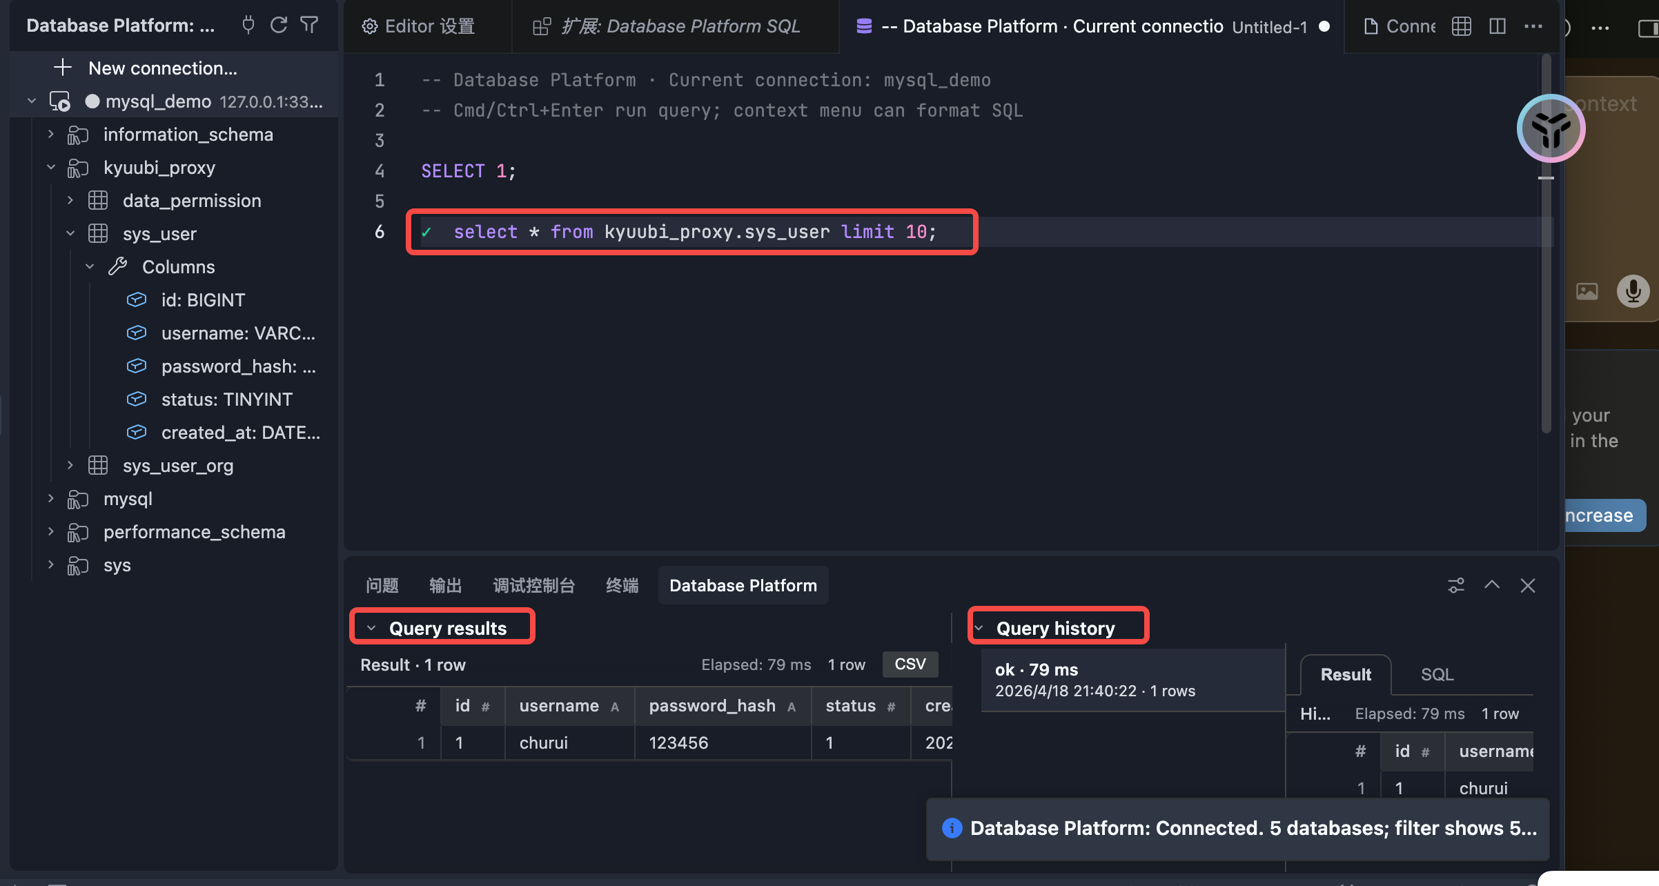Click the sys_user_org table grid icon
This screenshot has width=1659, height=886.
(x=98, y=466)
